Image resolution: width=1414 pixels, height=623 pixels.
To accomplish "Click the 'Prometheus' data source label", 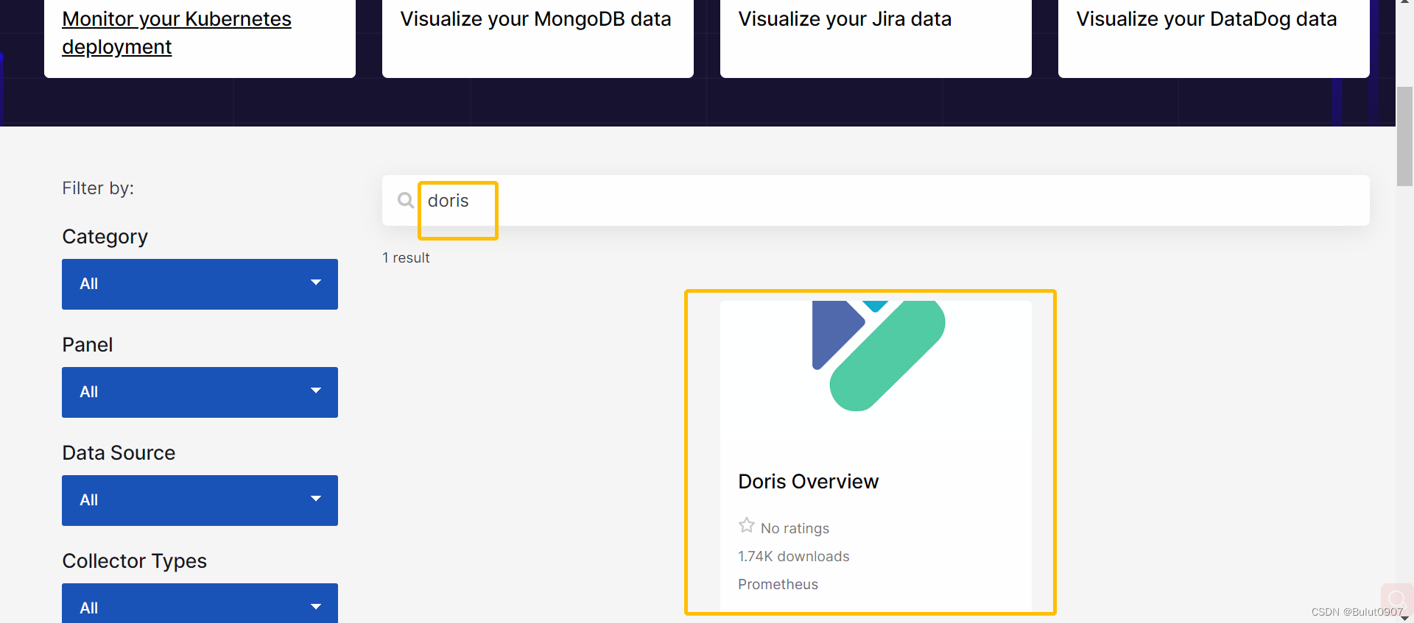I will 778,585.
